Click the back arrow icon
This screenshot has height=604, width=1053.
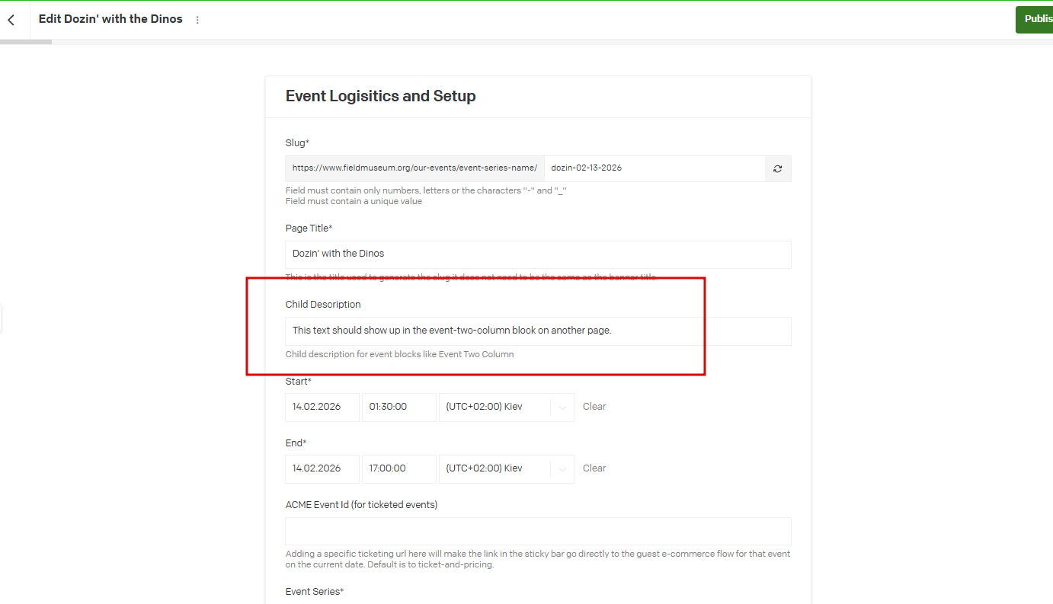click(x=11, y=20)
